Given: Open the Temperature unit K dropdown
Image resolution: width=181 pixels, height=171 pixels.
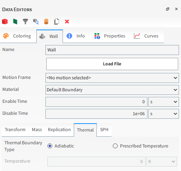Looking at the screenshot, I should click(161, 161).
